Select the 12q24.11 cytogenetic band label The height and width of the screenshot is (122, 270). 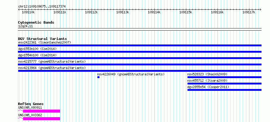tap(25, 26)
